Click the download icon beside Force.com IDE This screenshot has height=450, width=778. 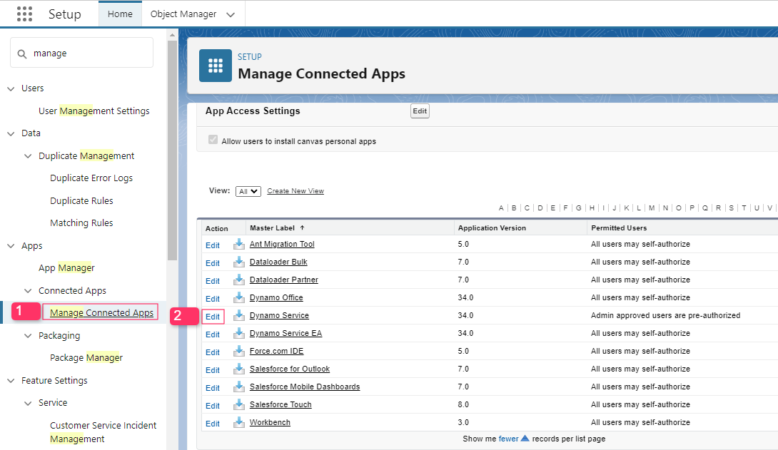pyautogui.click(x=239, y=351)
